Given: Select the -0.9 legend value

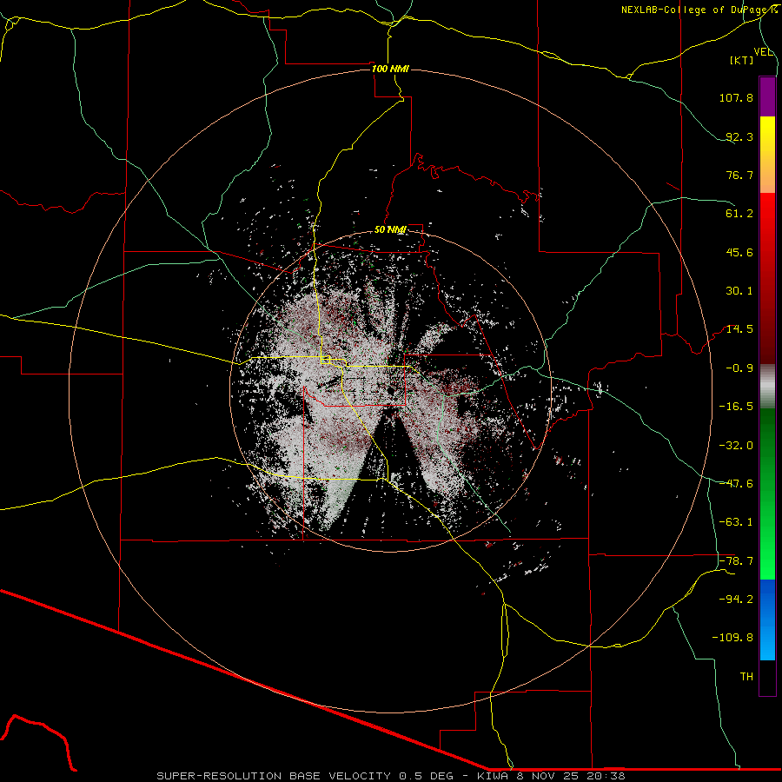Looking at the screenshot, I should 739,368.
